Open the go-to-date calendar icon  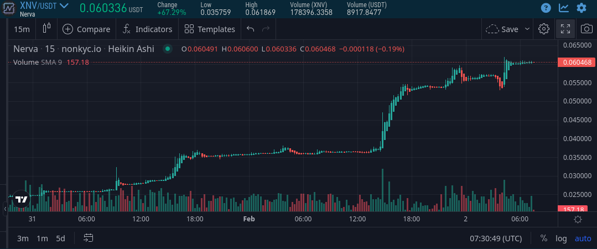pos(89,238)
